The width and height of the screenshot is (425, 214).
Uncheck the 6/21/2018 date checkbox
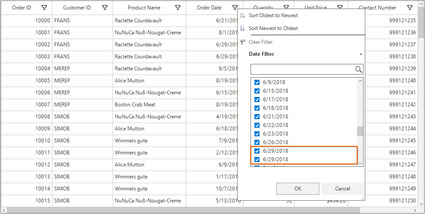pyautogui.click(x=257, y=117)
